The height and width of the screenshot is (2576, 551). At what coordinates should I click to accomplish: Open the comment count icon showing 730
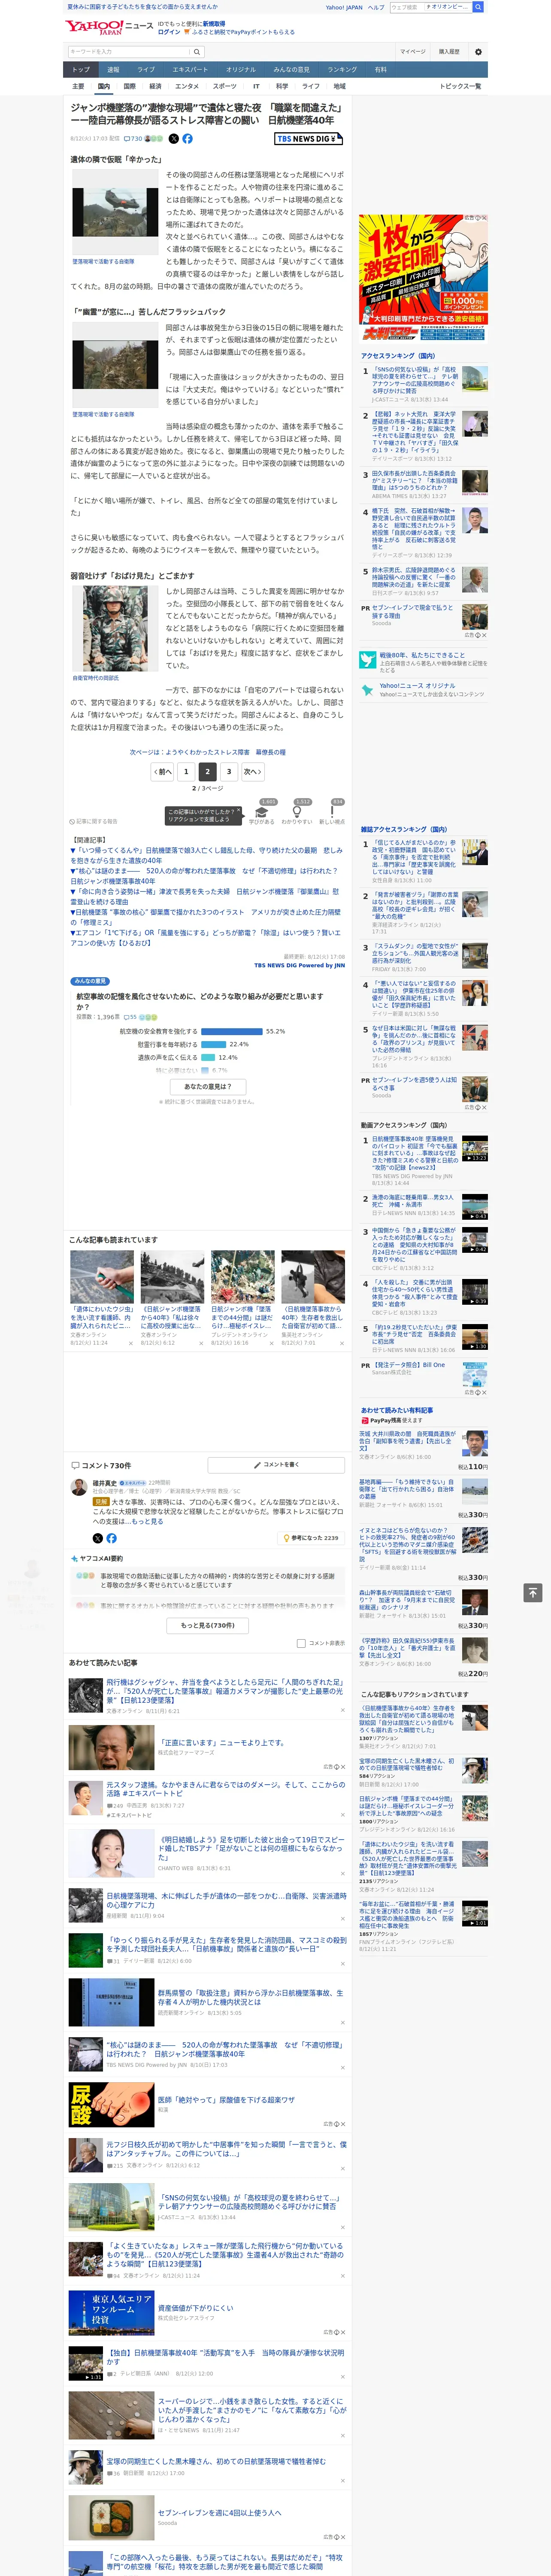pyautogui.click(x=133, y=139)
